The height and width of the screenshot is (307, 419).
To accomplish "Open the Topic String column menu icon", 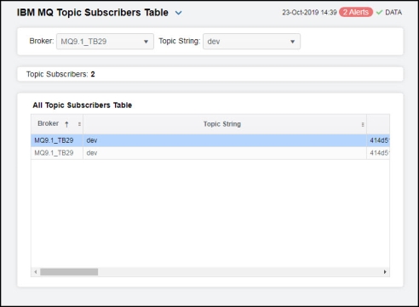I will pyautogui.click(x=363, y=124).
